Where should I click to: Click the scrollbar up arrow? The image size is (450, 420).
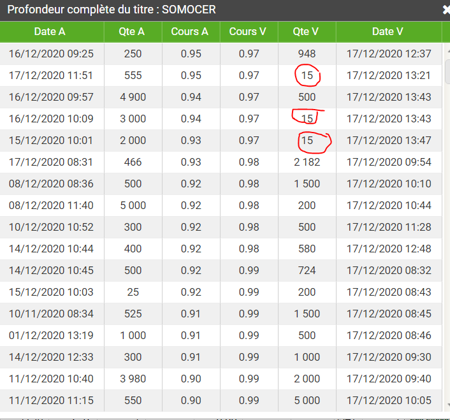pyautogui.click(x=448, y=52)
